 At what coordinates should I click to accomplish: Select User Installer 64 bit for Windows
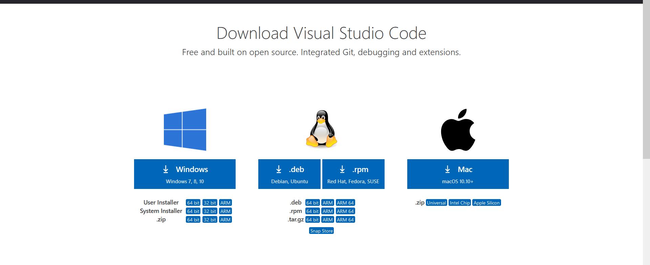(193, 203)
